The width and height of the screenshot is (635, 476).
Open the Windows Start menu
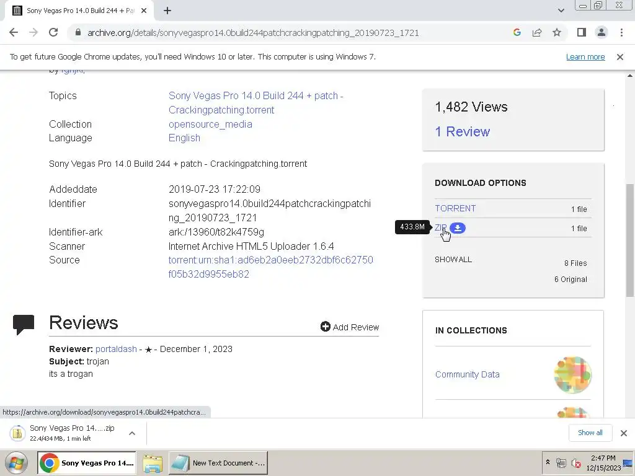click(x=17, y=463)
